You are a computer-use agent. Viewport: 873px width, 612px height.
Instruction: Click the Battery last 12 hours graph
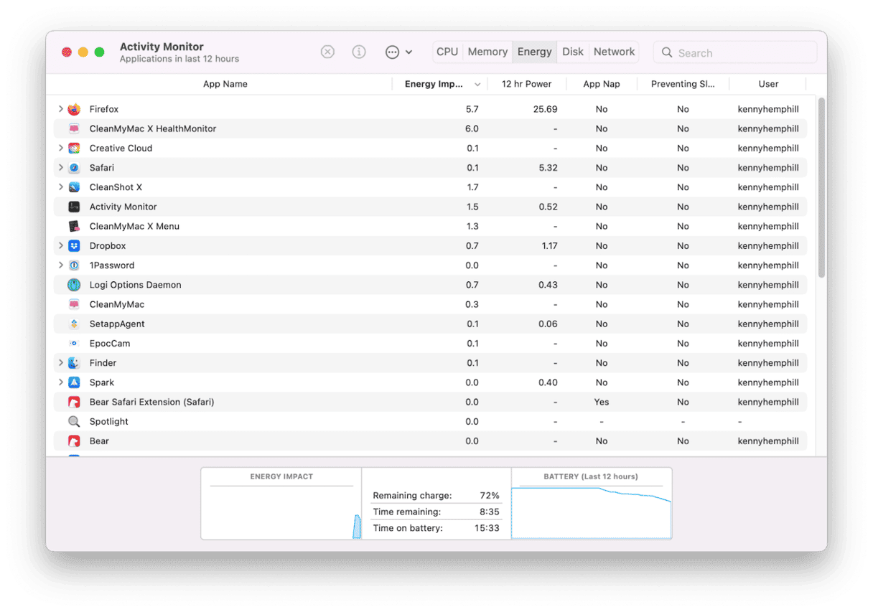(x=592, y=512)
